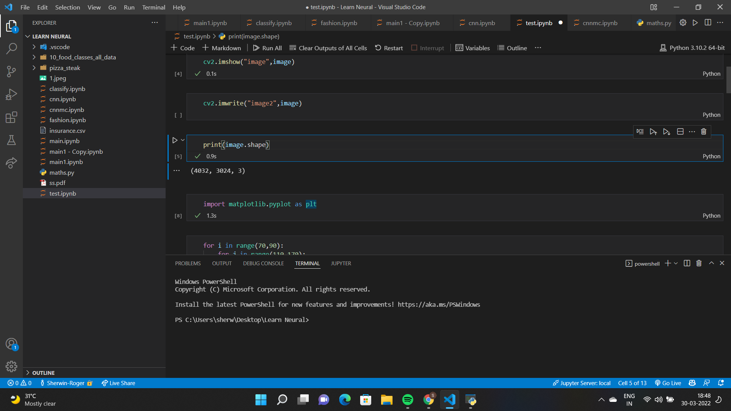The image size is (731, 411).
Task: Maximize the terminal panel size
Action: pyautogui.click(x=711, y=263)
